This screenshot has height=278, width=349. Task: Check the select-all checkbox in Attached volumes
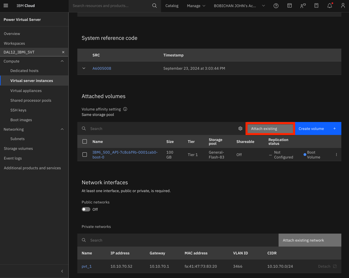85,141
